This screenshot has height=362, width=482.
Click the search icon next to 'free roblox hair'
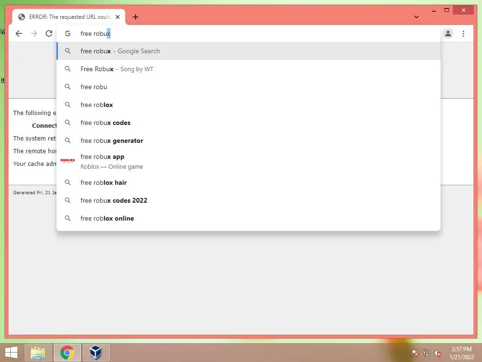(68, 182)
